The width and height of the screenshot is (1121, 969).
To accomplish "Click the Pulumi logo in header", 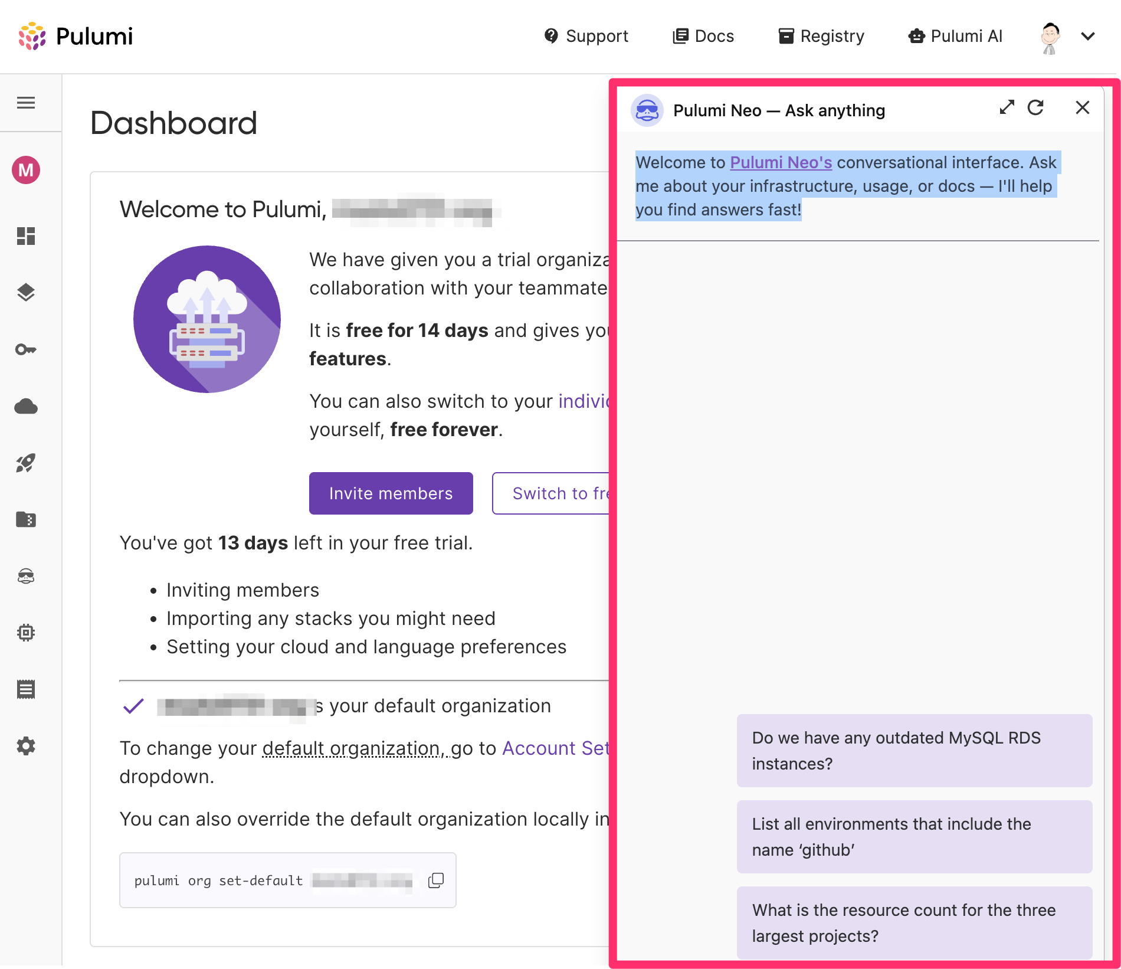I will pos(76,37).
